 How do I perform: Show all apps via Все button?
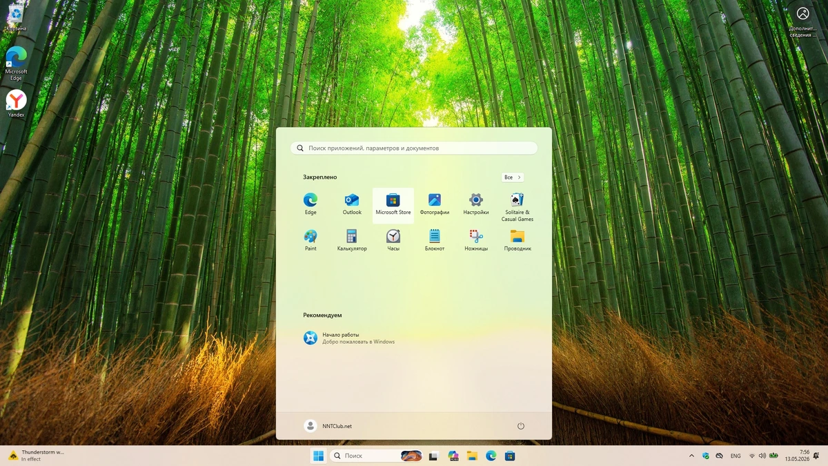(513, 177)
